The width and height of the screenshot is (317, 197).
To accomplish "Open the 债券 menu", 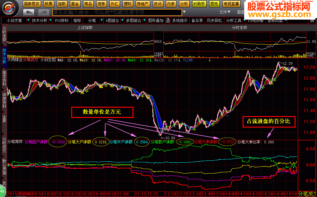I will click(101, 4).
